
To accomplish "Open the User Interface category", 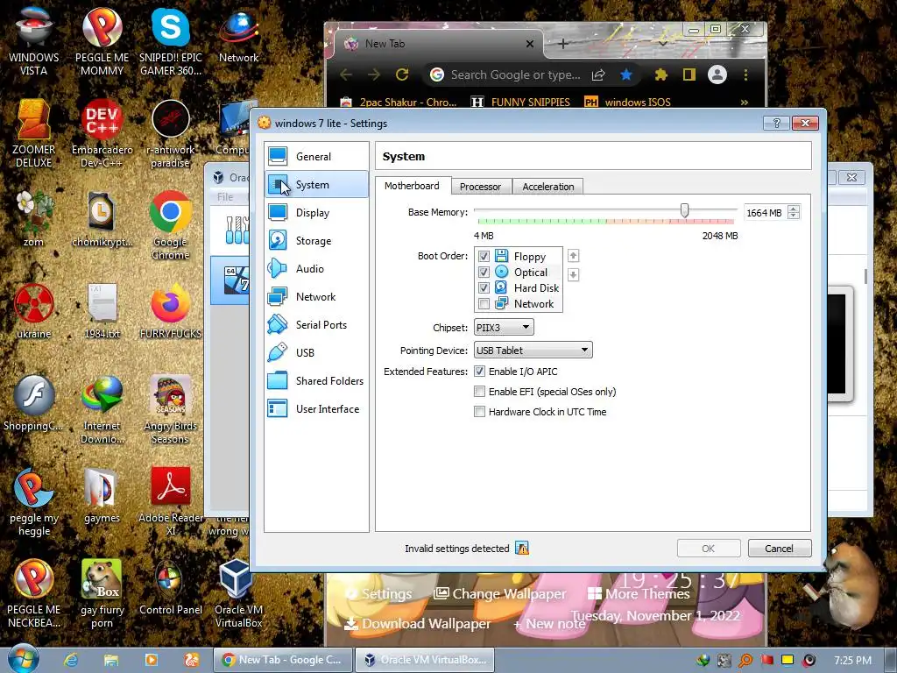I will [316, 408].
